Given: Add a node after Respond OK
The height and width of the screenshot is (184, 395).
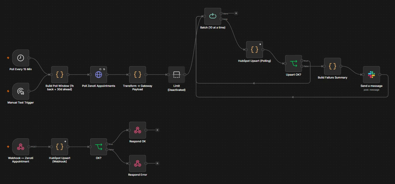Looking at the screenshot, I should coord(157,130).
